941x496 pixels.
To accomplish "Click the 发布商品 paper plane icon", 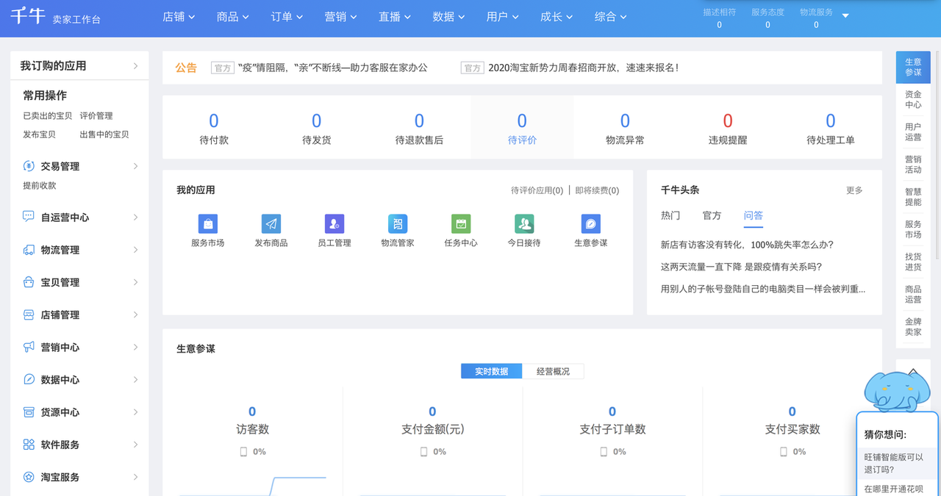I will click(271, 224).
